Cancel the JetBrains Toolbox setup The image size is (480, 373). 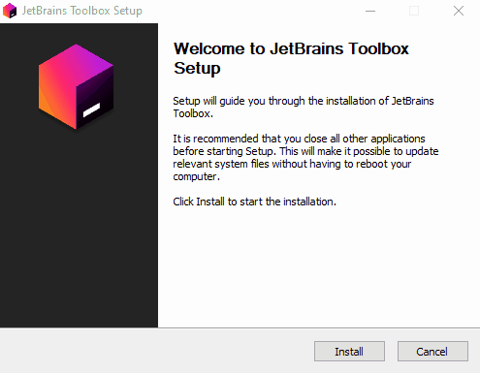(x=432, y=351)
